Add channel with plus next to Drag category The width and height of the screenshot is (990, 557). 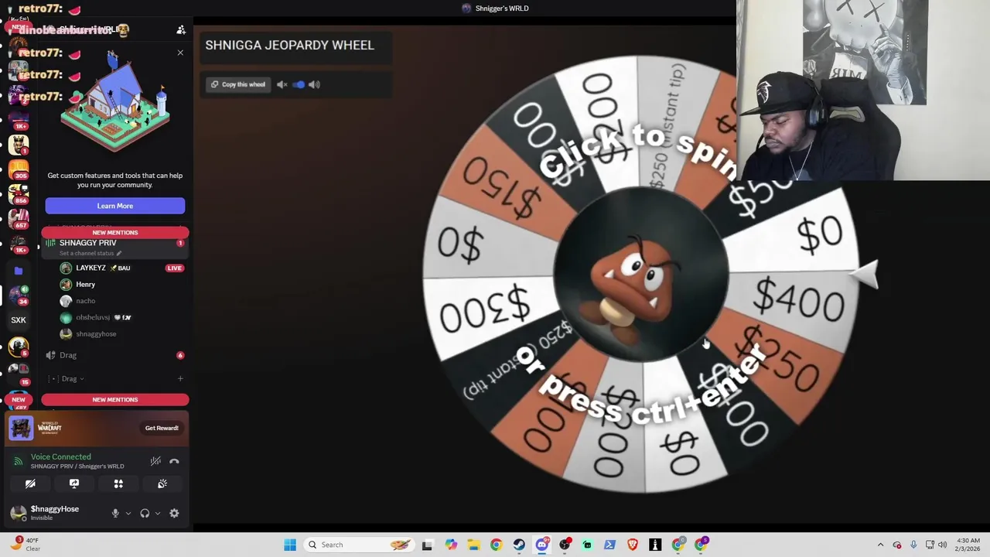coord(180,379)
